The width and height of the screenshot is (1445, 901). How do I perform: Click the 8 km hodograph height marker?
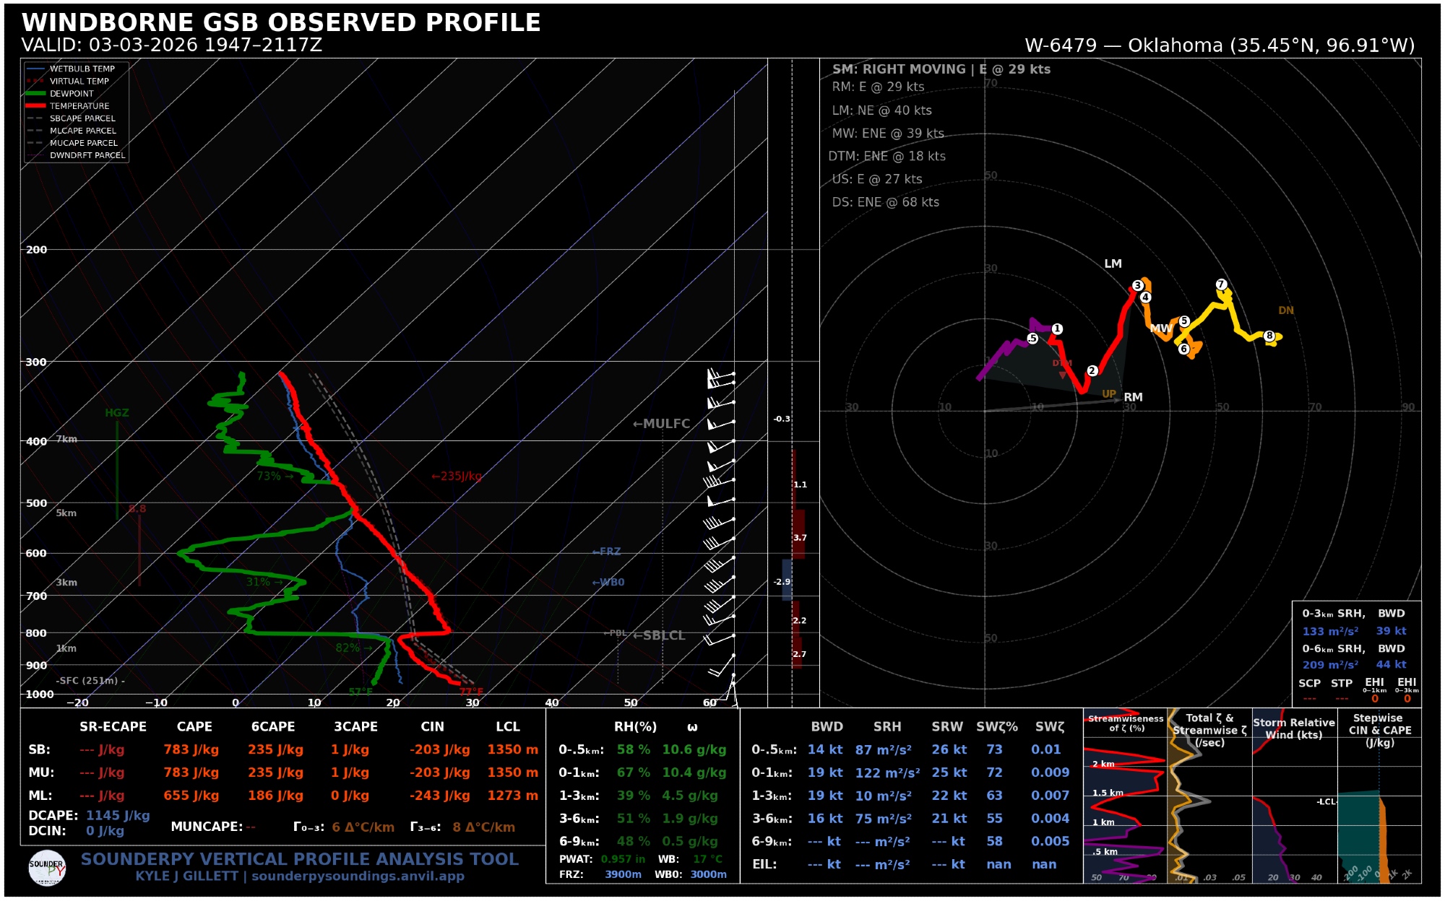click(x=1269, y=336)
